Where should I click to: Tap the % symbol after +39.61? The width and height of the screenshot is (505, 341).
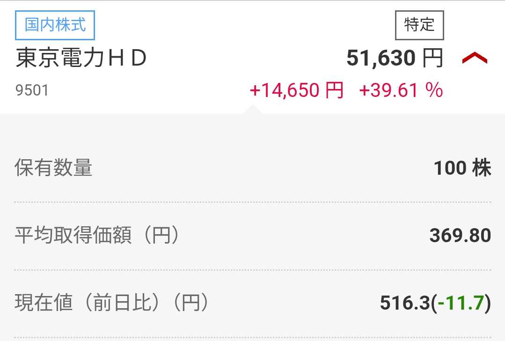point(434,90)
